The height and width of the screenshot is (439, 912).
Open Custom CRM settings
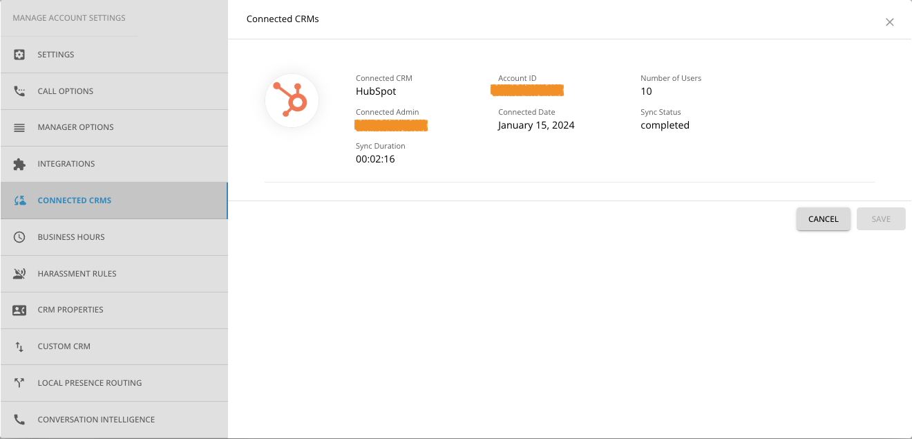114,346
